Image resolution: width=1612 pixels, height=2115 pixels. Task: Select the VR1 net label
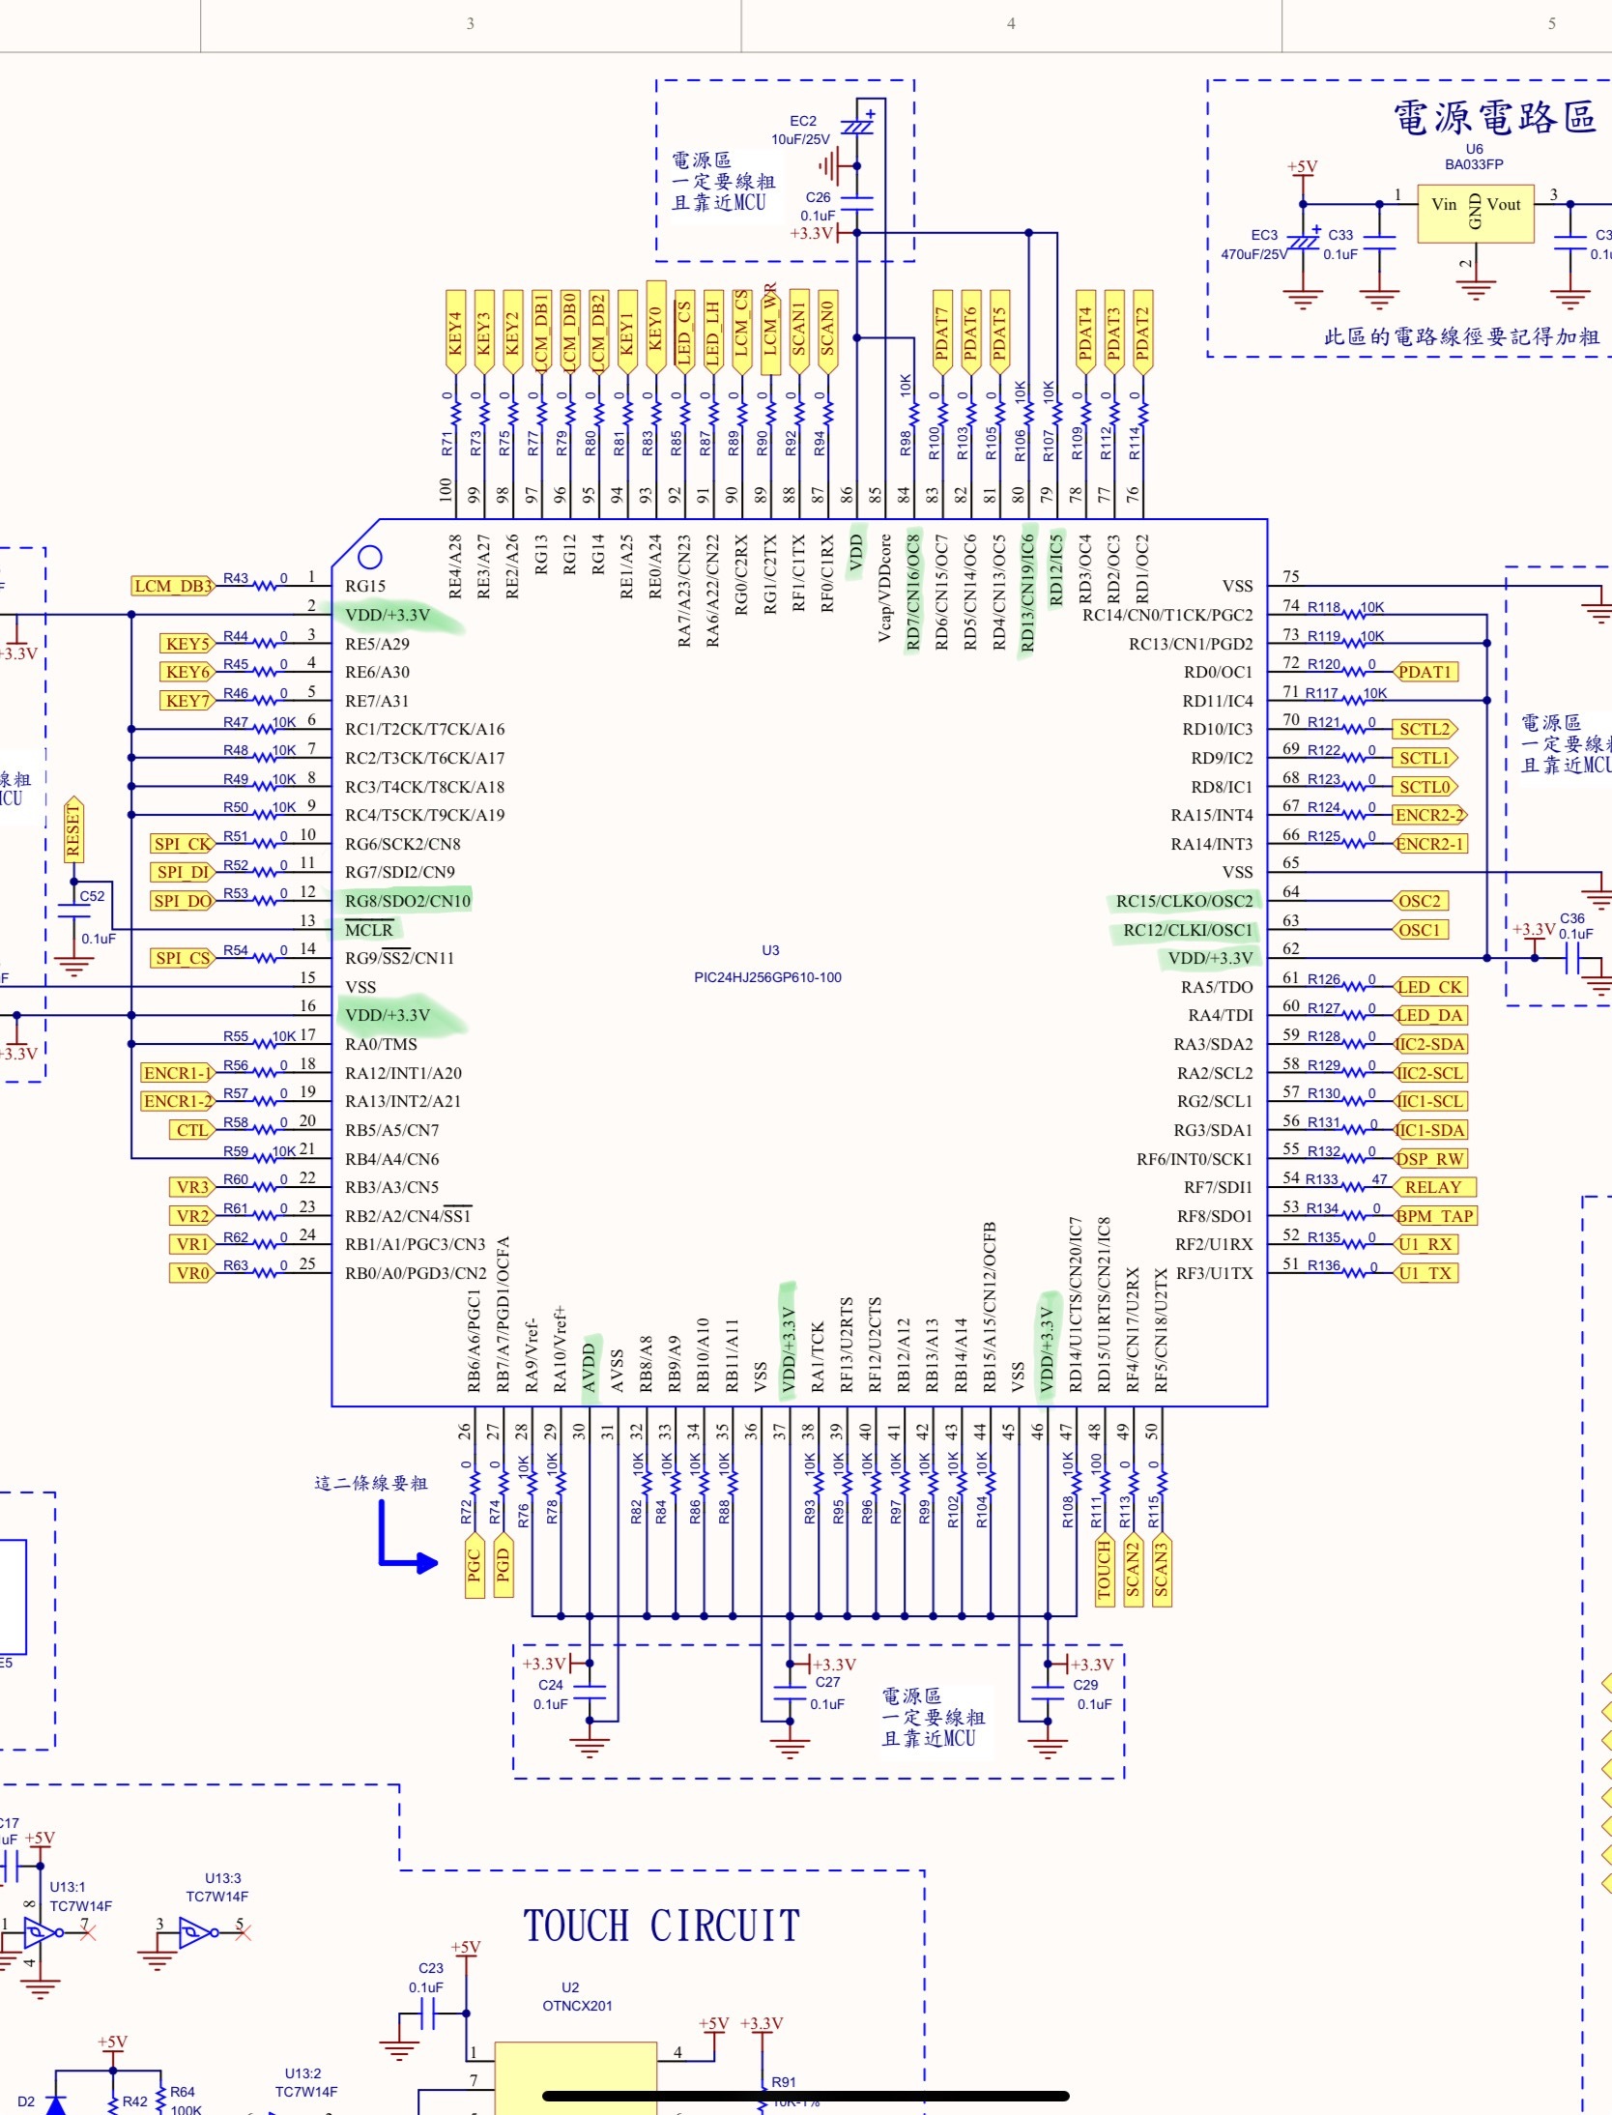pyautogui.click(x=191, y=1244)
